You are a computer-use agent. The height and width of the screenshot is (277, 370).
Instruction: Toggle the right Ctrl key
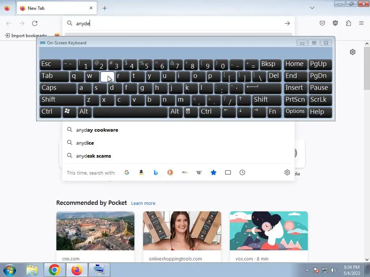click(210, 112)
